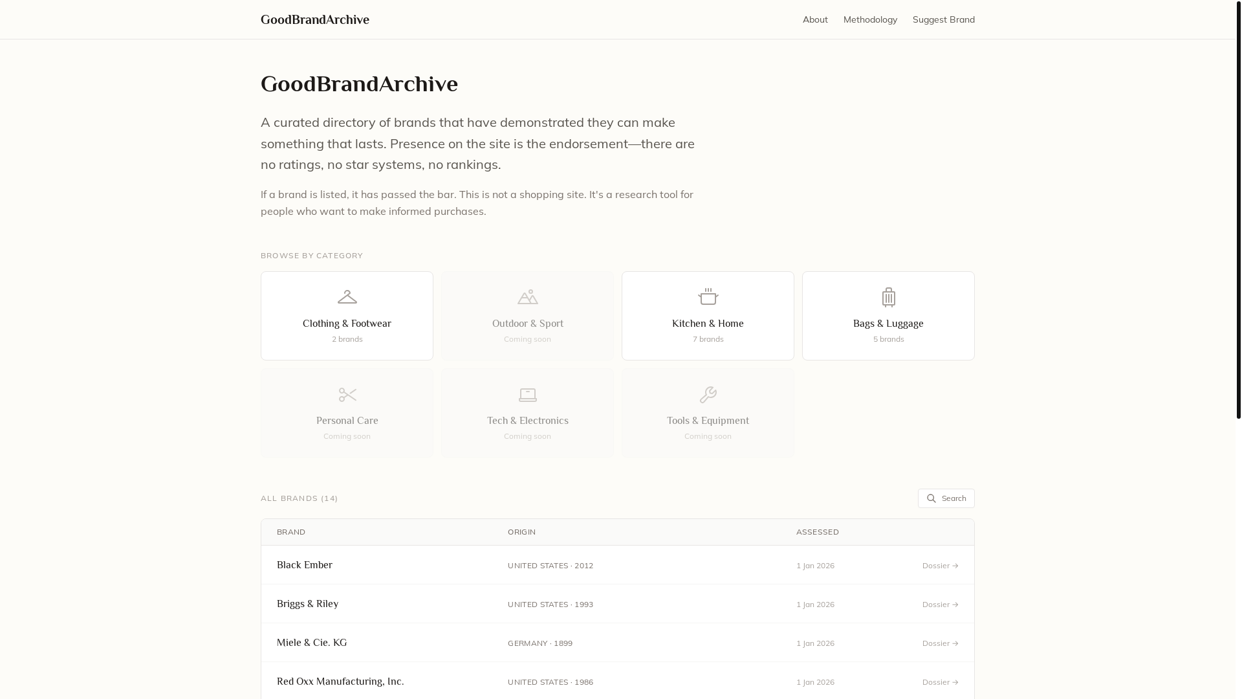Click the magnifier icon in Search

(931, 498)
